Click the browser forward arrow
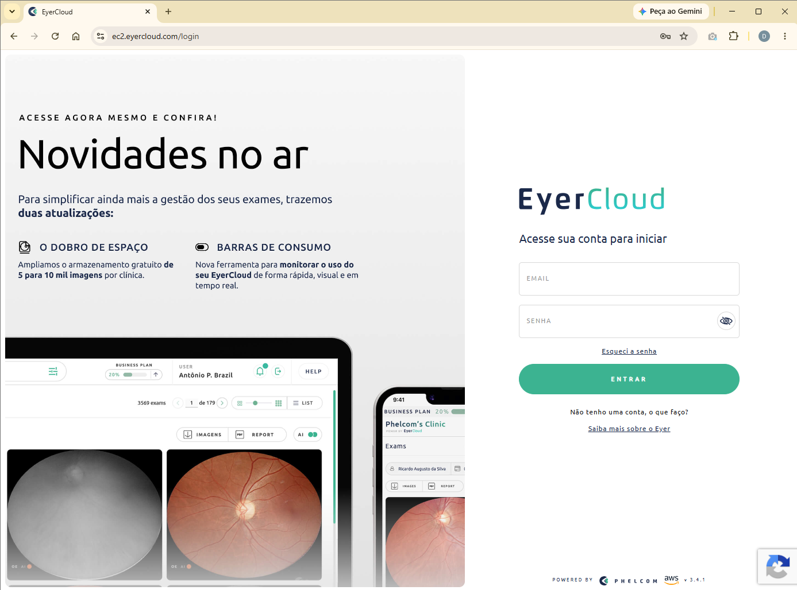This screenshot has height=590, width=797. [x=34, y=36]
